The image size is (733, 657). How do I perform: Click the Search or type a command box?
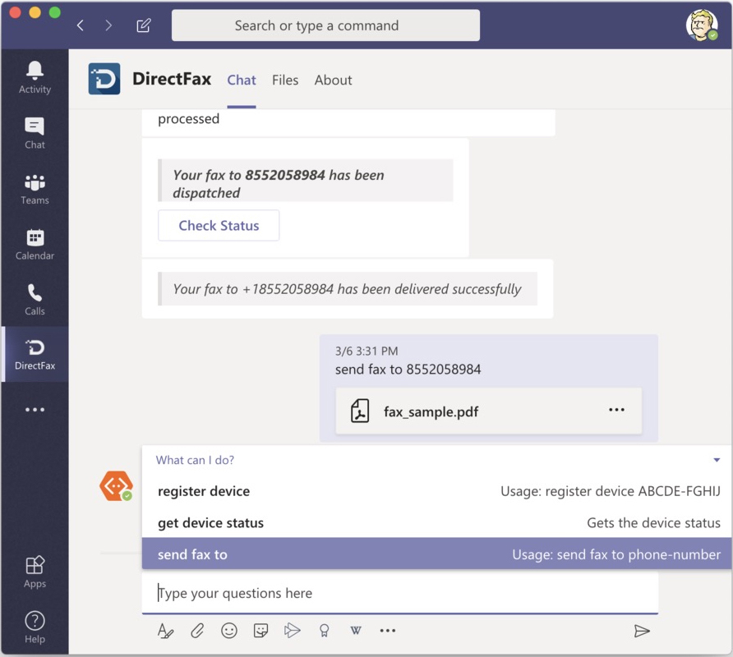pyautogui.click(x=325, y=25)
